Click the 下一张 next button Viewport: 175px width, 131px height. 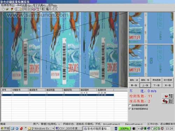(156, 85)
